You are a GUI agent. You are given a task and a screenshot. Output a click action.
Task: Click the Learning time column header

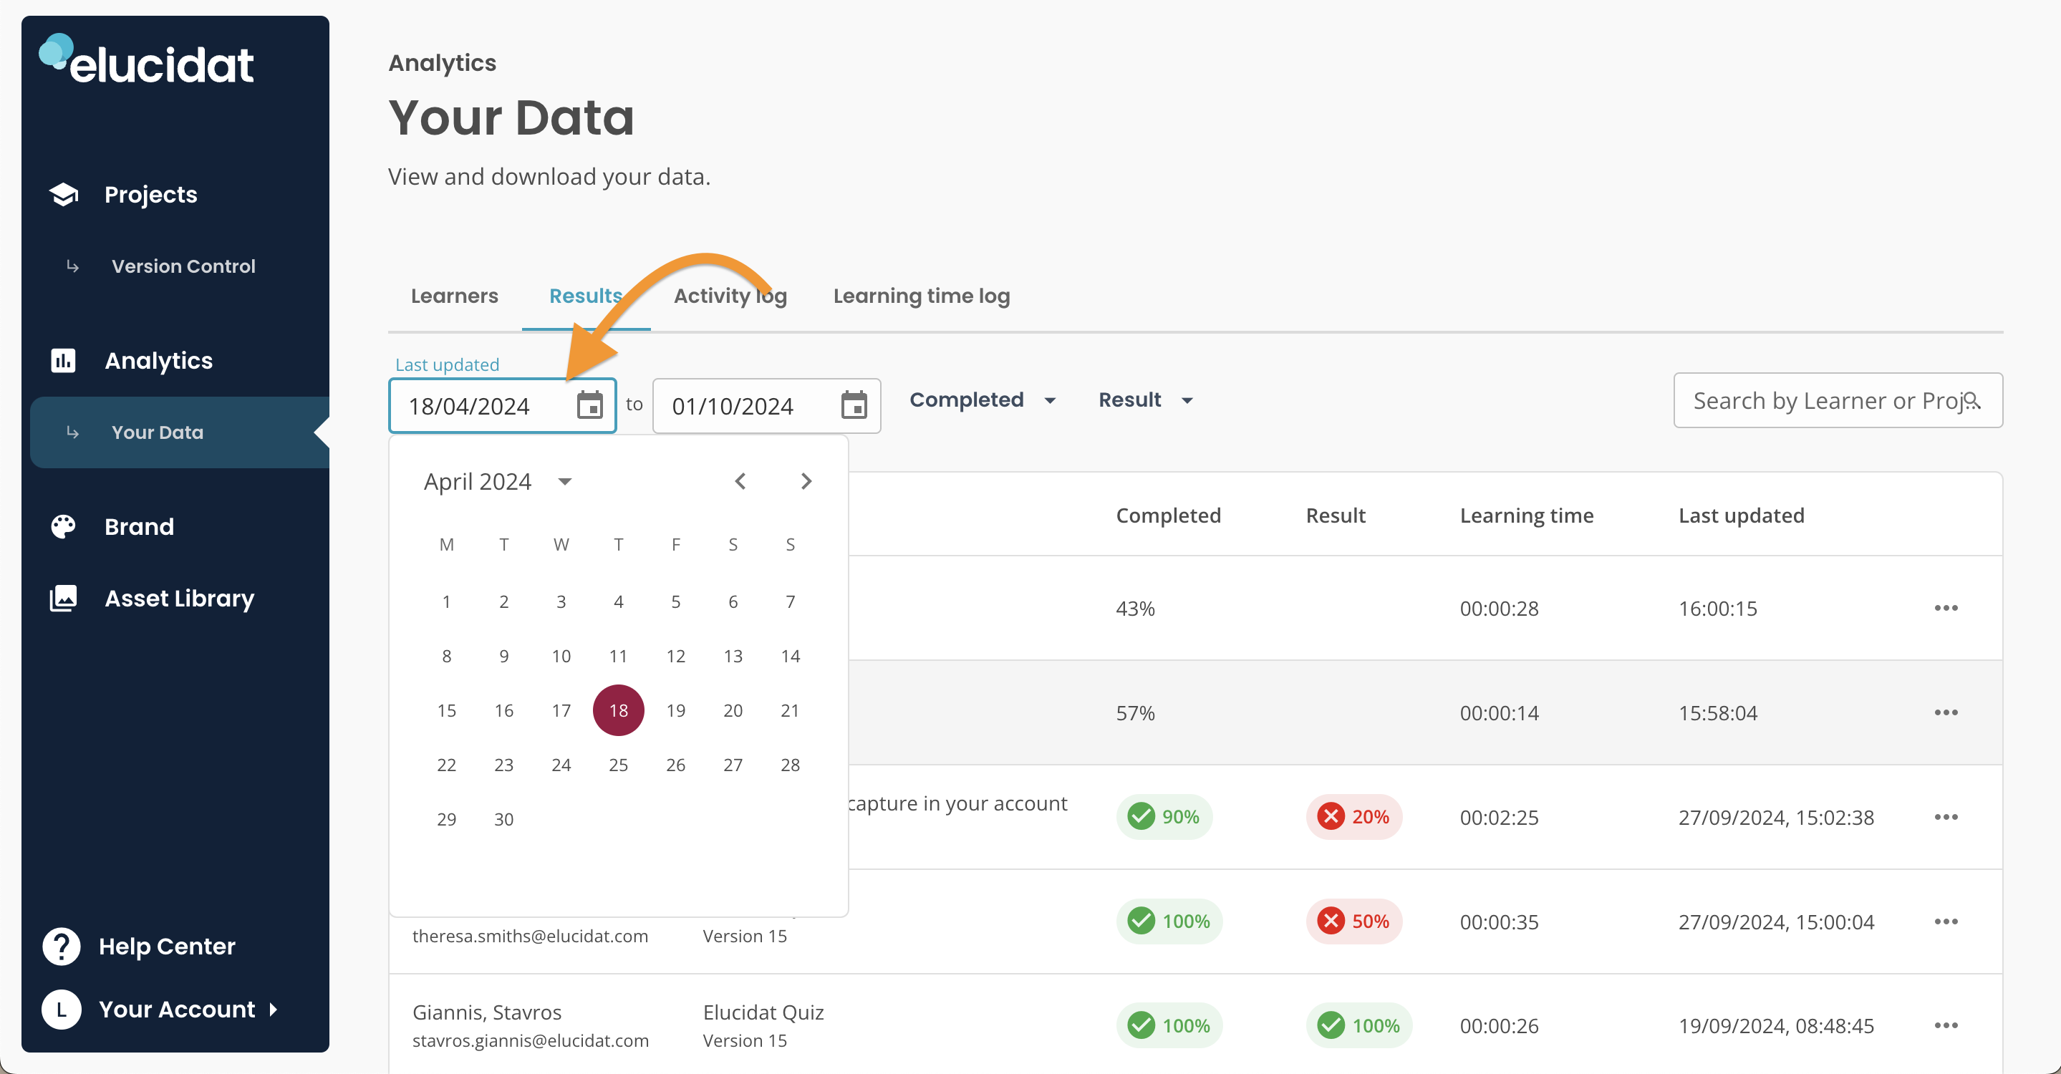tap(1526, 516)
